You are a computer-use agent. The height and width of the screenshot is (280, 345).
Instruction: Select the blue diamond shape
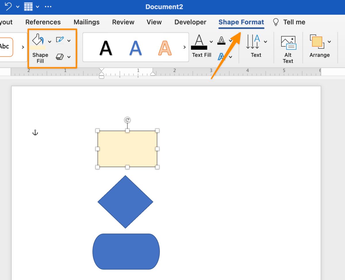tap(126, 201)
